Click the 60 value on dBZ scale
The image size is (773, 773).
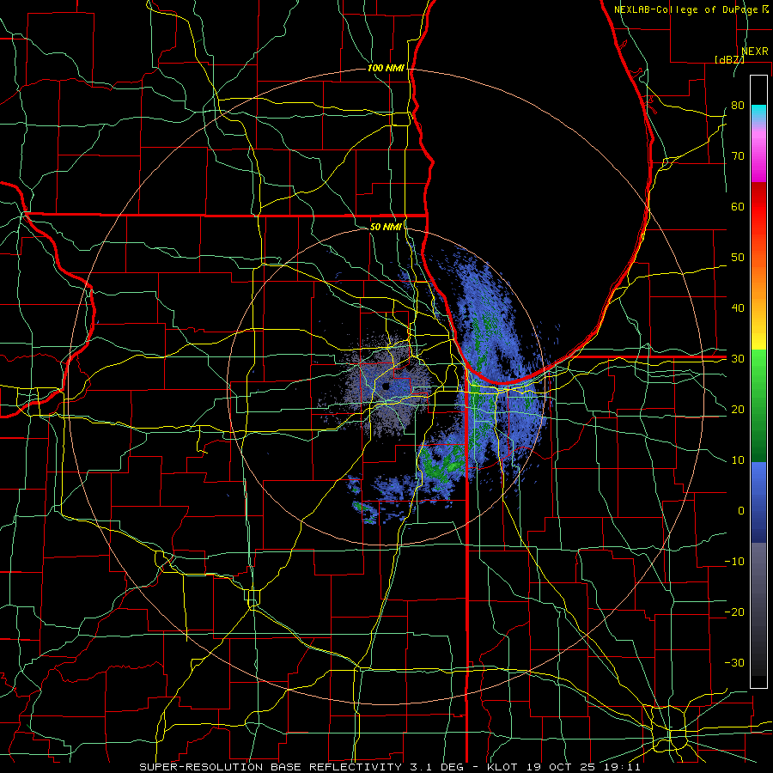click(x=738, y=206)
